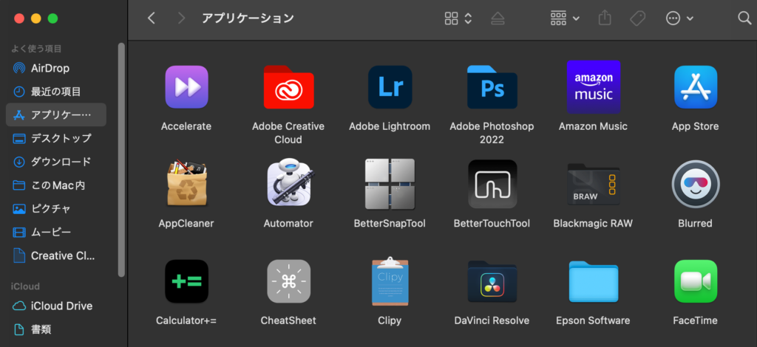The height and width of the screenshot is (347, 757).
Task: Select the CheatSheet app icon
Action: pos(289,281)
